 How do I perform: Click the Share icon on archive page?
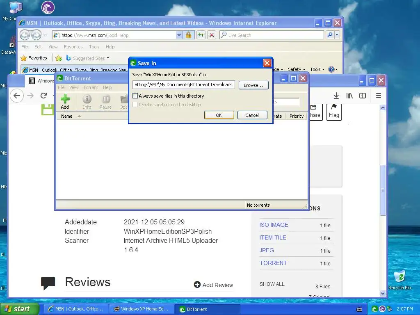[x=313, y=107]
